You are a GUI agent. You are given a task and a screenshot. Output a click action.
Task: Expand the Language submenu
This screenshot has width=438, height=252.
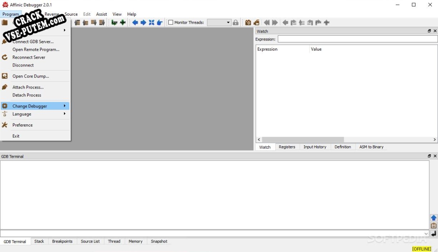point(35,114)
